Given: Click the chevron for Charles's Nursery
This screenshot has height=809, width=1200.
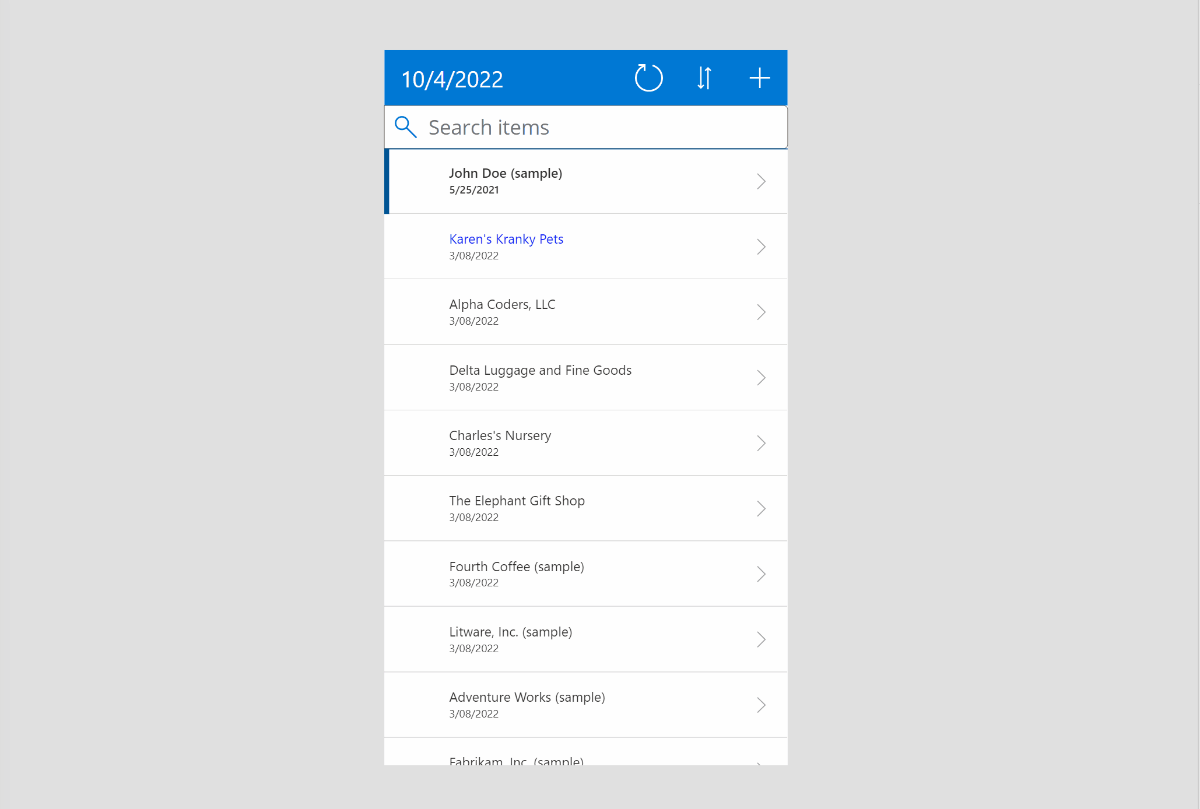Looking at the screenshot, I should [761, 442].
